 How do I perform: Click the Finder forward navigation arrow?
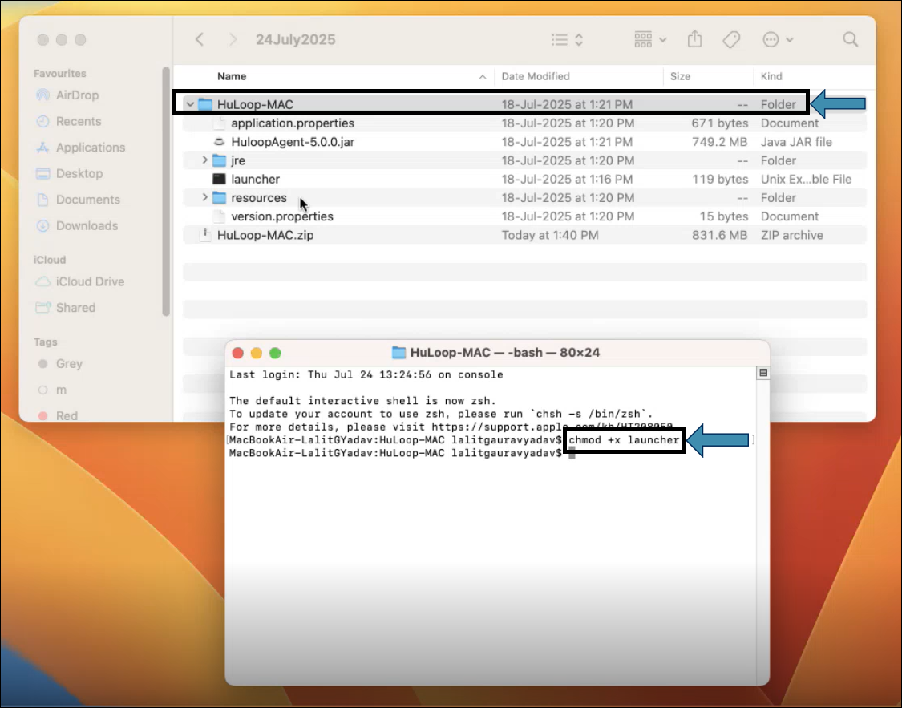pos(233,39)
